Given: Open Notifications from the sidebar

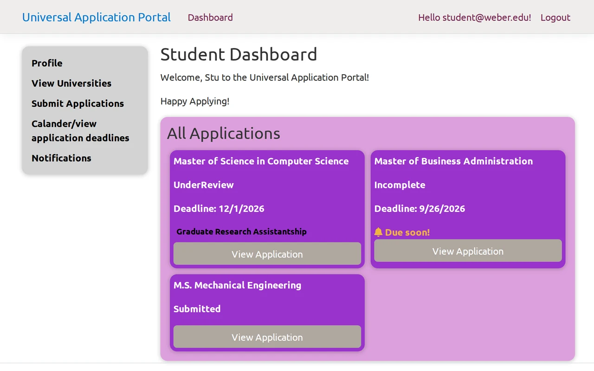Looking at the screenshot, I should 61,158.
